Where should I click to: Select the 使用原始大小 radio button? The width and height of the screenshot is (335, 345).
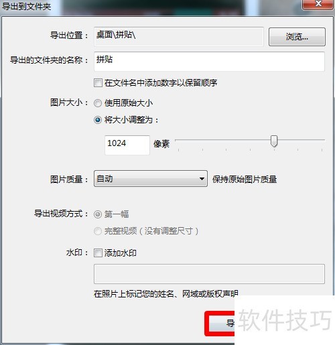tap(98, 103)
